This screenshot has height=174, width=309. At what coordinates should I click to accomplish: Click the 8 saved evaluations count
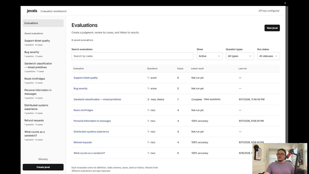82,40
